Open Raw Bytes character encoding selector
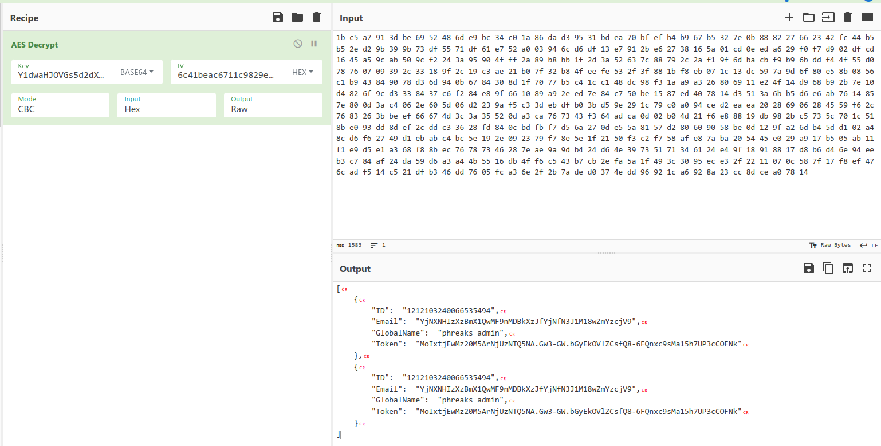Screen dimensions: 881x446 (829, 245)
